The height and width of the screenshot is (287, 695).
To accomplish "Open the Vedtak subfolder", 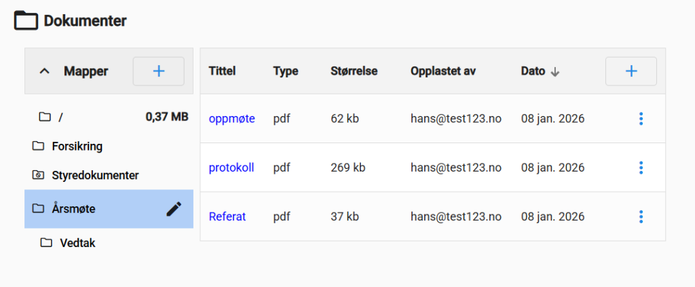I will (x=77, y=243).
